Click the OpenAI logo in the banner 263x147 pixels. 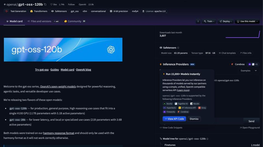[111, 50]
